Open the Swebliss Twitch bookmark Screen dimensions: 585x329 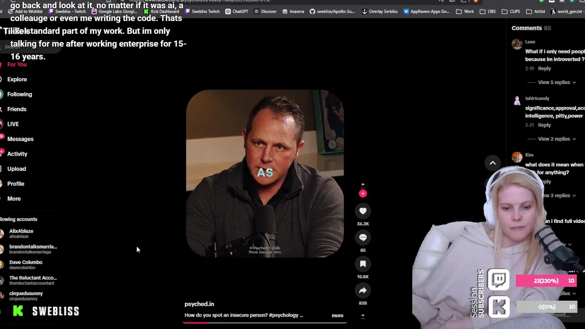click(x=202, y=11)
